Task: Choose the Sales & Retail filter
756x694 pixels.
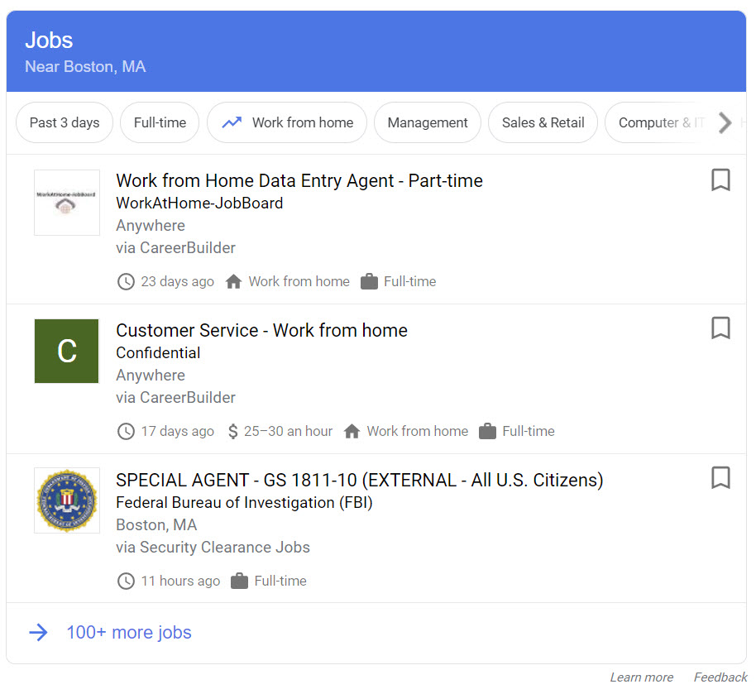Action: coord(543,122)
